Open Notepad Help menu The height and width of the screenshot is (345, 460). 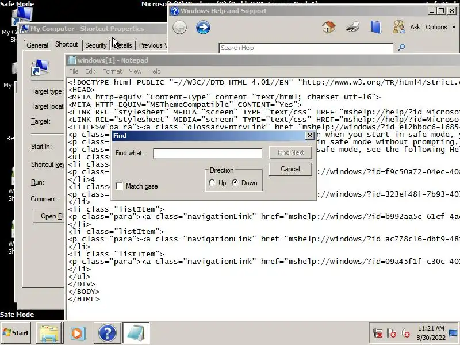coord(154,71)
